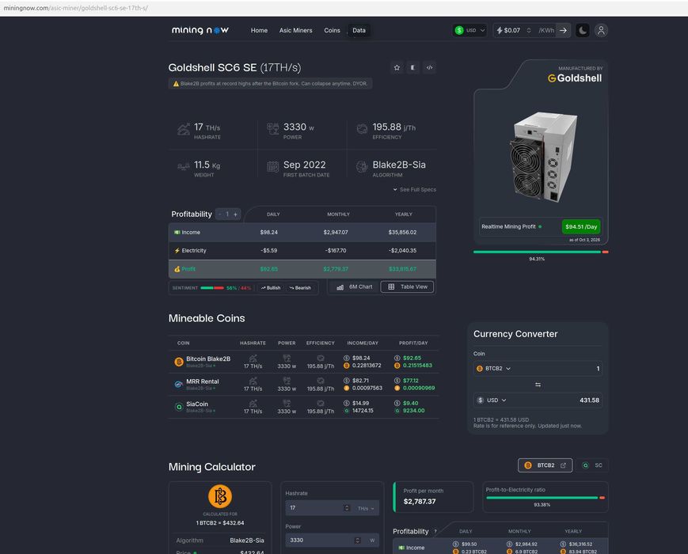The width and height of the screenshot is (688, 554).
Task: Switch to Table View
Action: (407, 286)
